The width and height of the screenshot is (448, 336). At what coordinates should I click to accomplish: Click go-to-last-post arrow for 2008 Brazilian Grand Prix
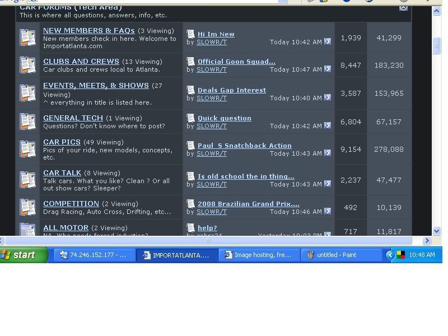[x=328, y=212]
